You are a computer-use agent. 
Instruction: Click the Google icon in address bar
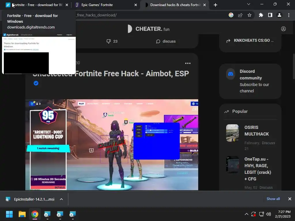coord(231,15)
